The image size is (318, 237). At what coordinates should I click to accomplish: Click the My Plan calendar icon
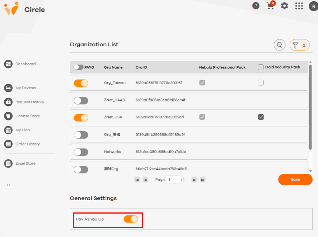point(8,130)
